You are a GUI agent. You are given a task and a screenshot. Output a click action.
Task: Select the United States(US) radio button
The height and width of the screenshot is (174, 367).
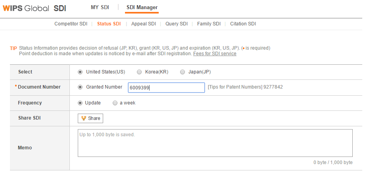tap(81, 72)
